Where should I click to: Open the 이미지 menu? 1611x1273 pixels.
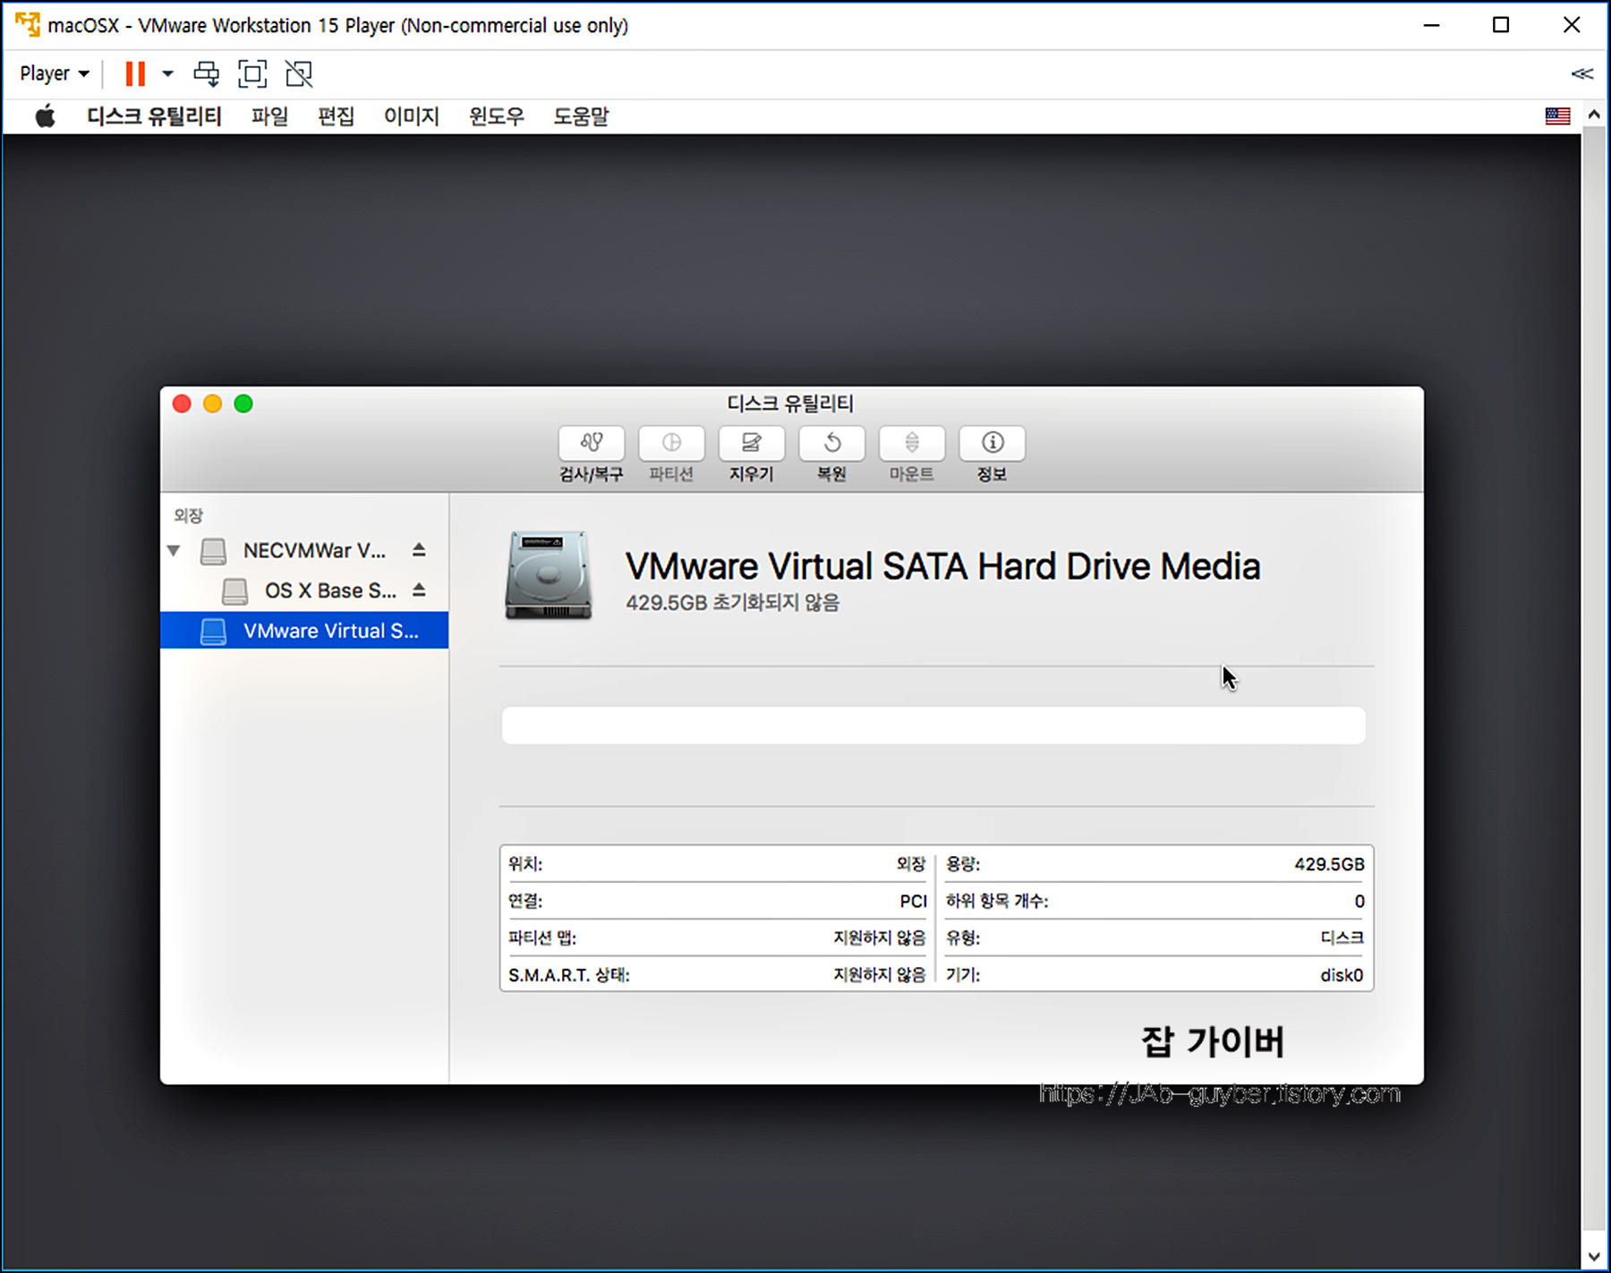click(412, 116)
